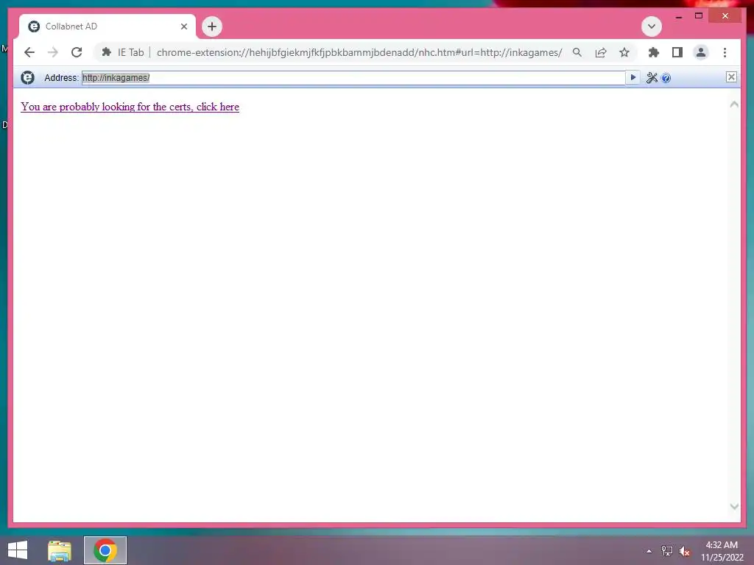Toggle the Chrome side panel

tap(677, 52)
